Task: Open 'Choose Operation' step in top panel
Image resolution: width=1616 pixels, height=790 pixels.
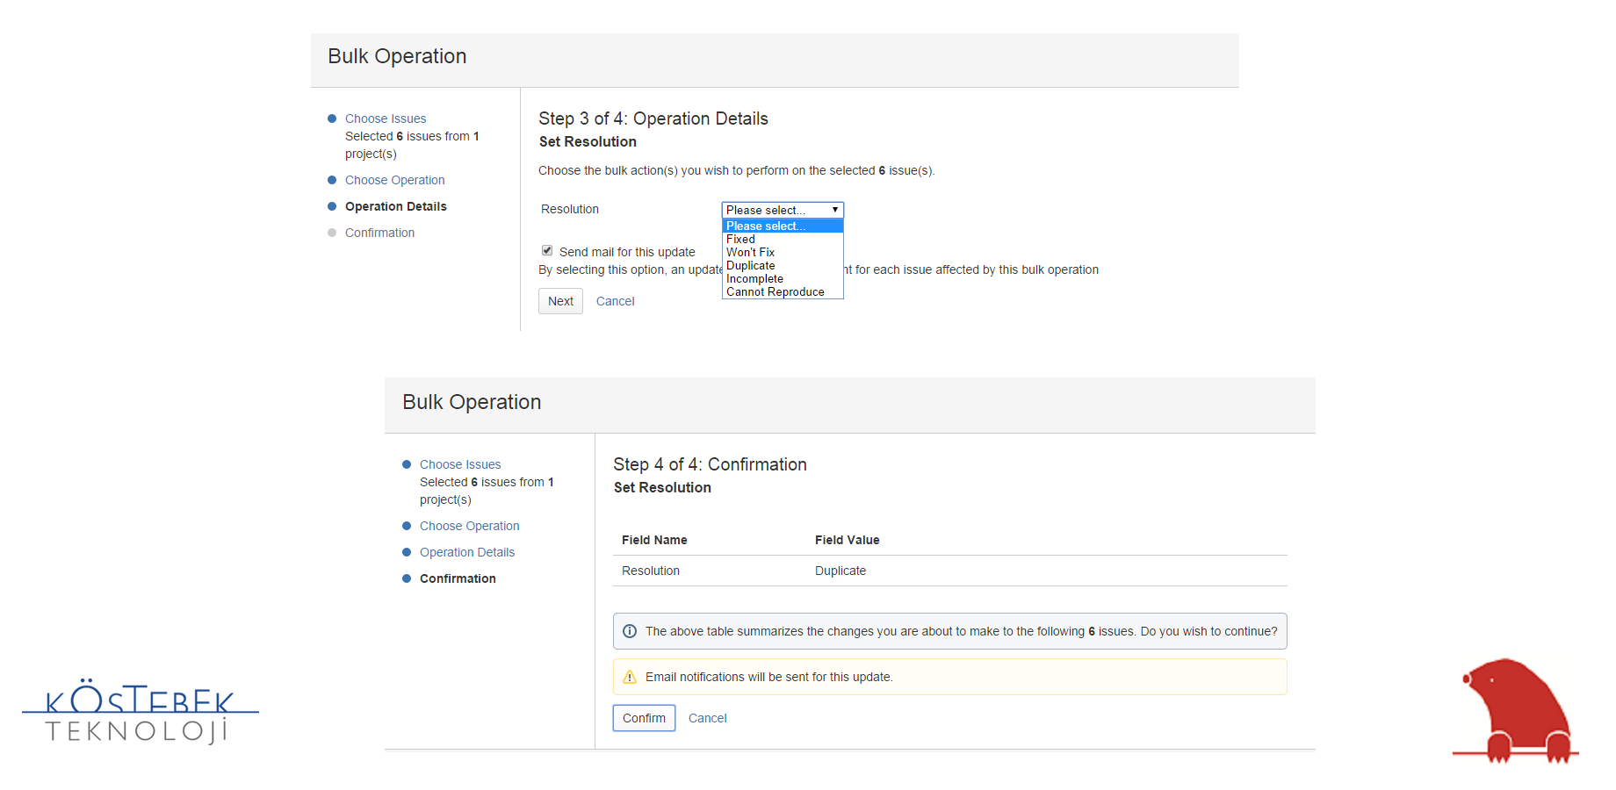Action: [394, 180]
